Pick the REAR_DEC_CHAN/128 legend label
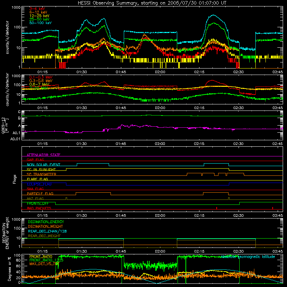 pyautogui.click(x=47, y=231)
